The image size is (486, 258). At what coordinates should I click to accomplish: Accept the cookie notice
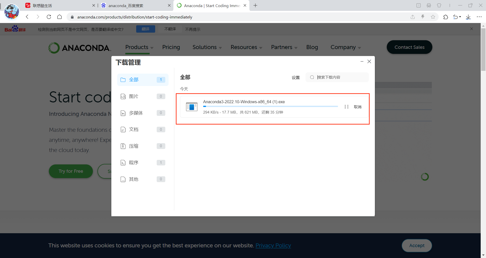[417, 245]
